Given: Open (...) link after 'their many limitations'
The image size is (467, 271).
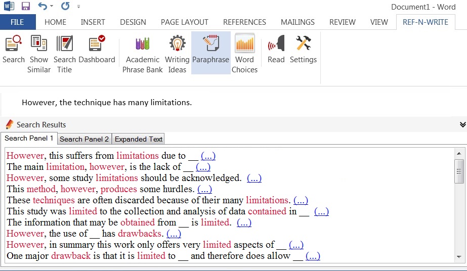Looking at the screenshot, I should tap(301, 200).
